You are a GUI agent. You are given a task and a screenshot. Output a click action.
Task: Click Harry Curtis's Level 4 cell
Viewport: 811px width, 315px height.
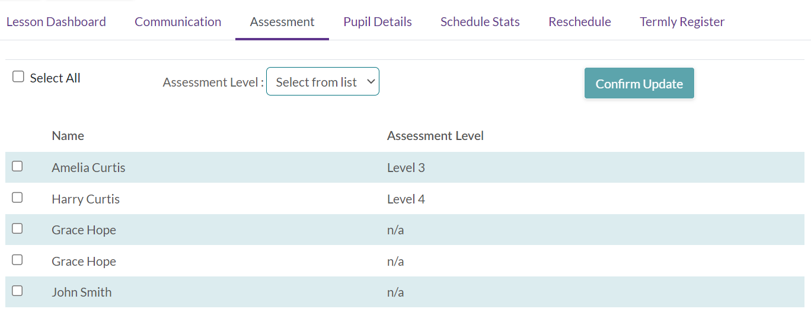click(x=406, y=199)
